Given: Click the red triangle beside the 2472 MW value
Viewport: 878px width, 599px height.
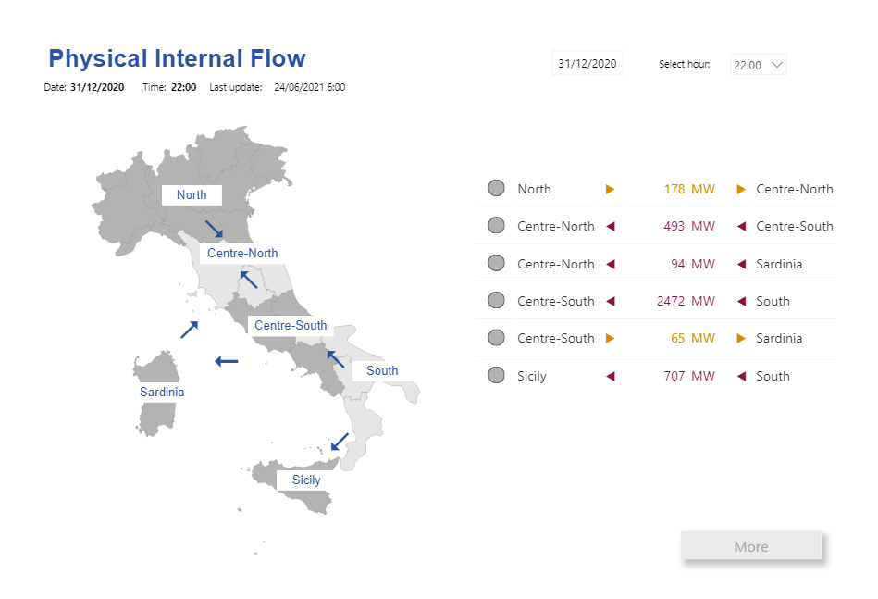Looking at the screenshot, I should click(610, 301).
